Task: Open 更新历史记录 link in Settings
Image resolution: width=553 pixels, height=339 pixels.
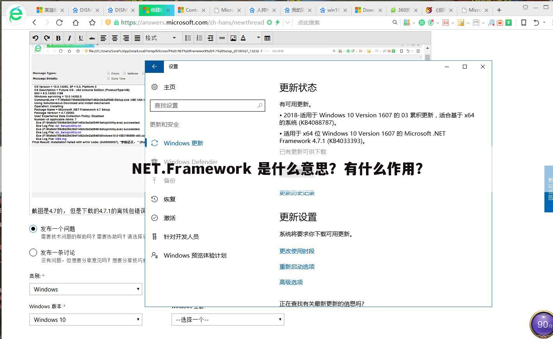Action: 297,192
